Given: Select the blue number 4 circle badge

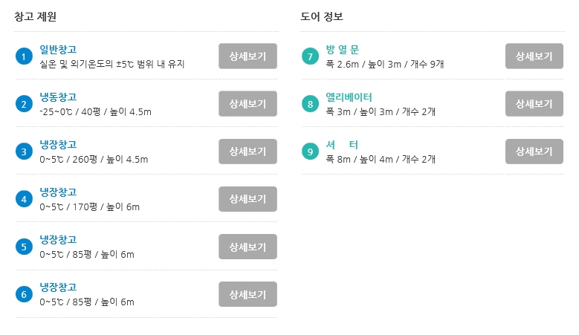Looking at the screenshot, I should 24,199.
